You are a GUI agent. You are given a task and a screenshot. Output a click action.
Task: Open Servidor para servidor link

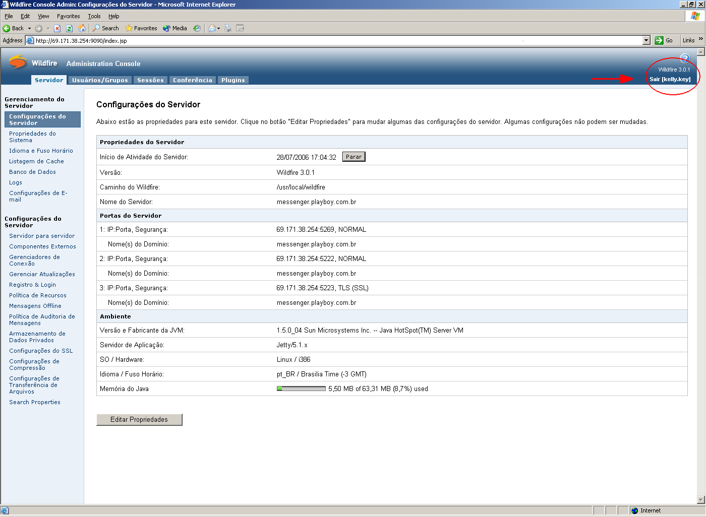pyautogui.click(x=42, y=236)
